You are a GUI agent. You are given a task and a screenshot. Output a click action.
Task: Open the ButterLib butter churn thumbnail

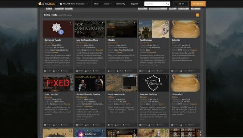[185, 29]
